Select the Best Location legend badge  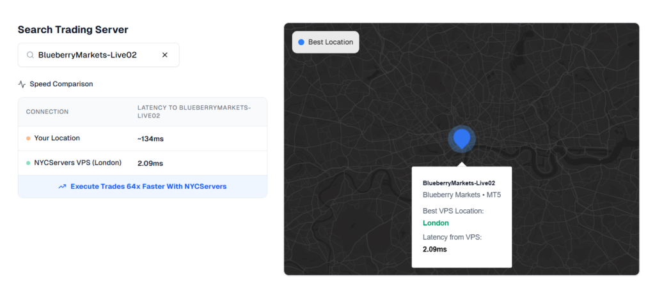click(326, 42)
